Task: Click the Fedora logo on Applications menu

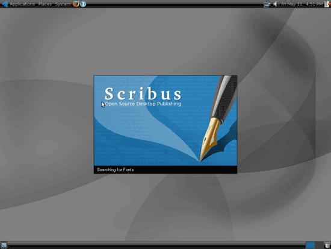Action: [x=5, y=4]
